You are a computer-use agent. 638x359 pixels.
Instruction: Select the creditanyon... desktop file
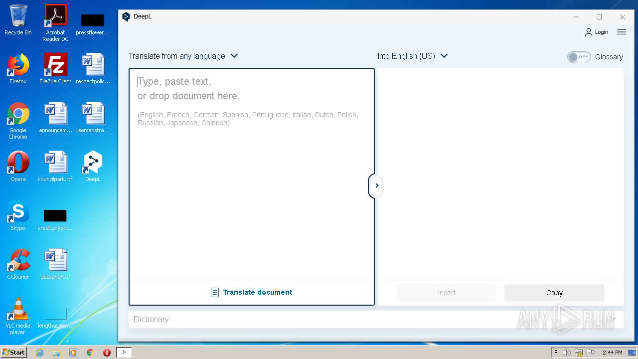point(55,219)
